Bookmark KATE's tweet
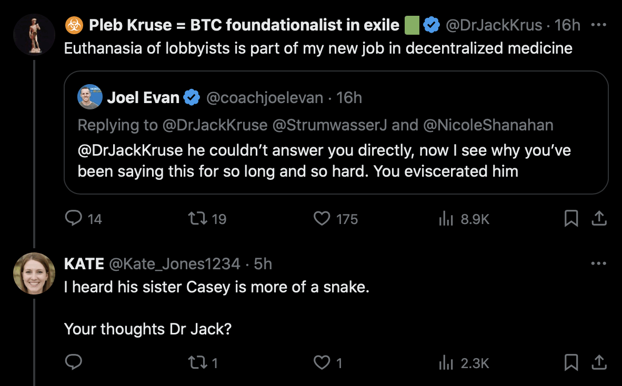This screenshot has width=622, height=386. point(571,362)
